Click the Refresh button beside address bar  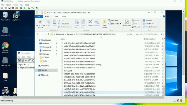pos(131,34)
